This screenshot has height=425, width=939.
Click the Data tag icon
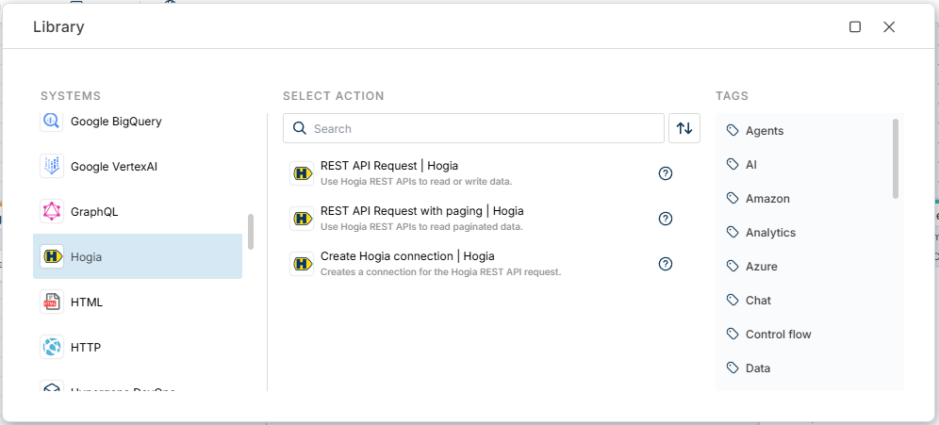[732, 367]
